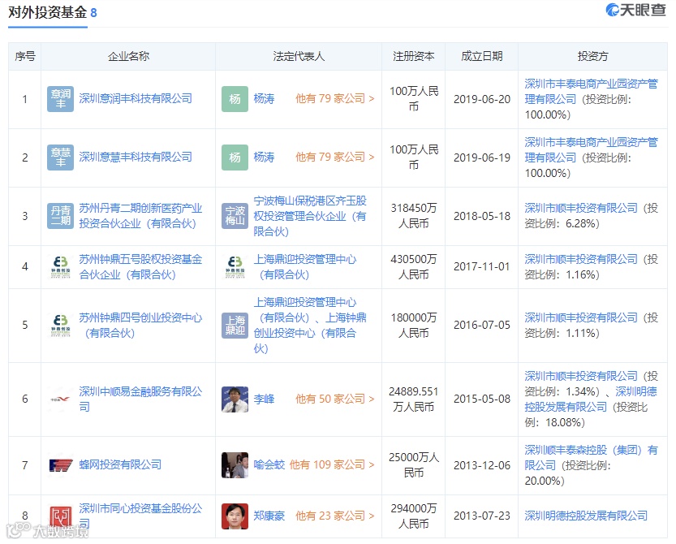Click 杨涛 name in row 2
The height and width of the screenshot is (544, 676).
264,157
